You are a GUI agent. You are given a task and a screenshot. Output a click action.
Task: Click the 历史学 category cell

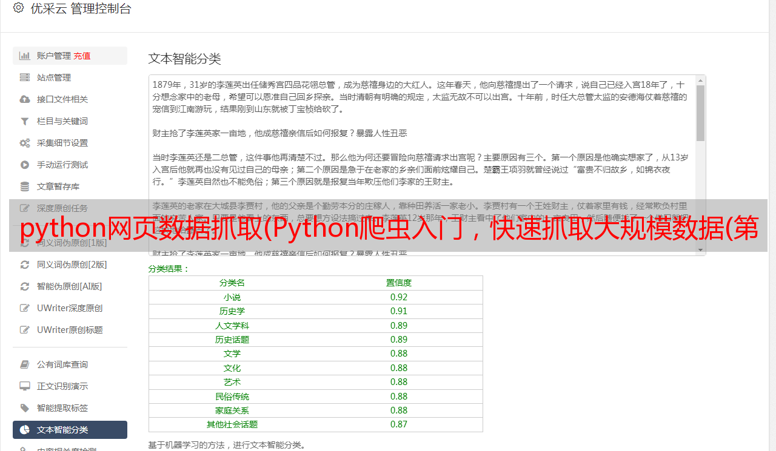coord(232,311)
